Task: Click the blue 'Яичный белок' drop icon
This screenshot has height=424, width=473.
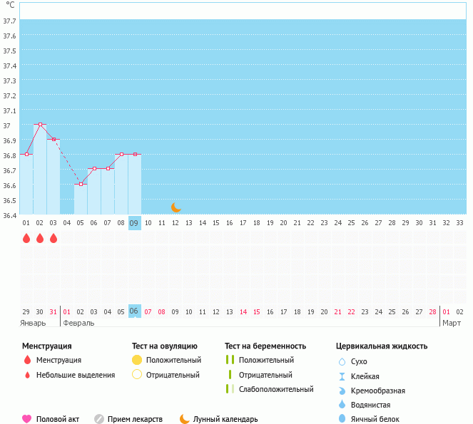Action: [x=342, y=419]
